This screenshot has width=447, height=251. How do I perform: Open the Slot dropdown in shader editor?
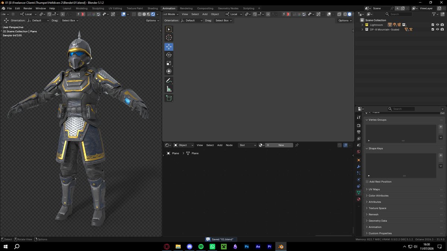point(247,145)
